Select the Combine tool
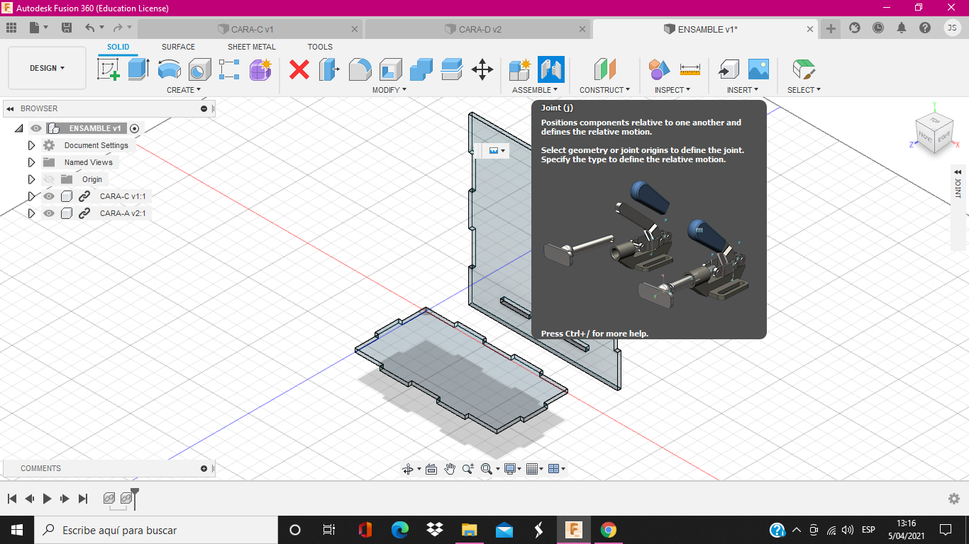Viewport: 969px width, 544px height. coord(421,69)
